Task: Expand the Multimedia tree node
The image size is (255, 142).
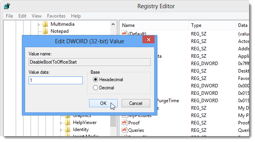Action: click(38, 25)
